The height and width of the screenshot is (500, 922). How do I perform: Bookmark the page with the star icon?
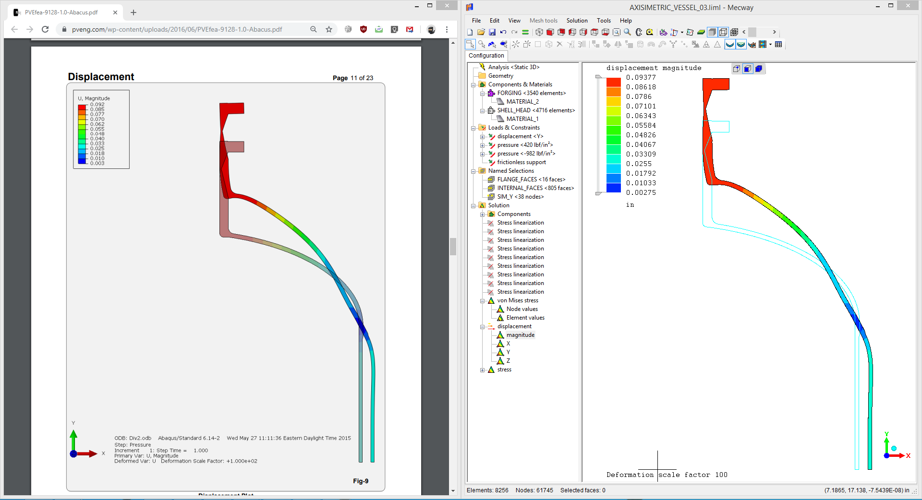(329, 29)
